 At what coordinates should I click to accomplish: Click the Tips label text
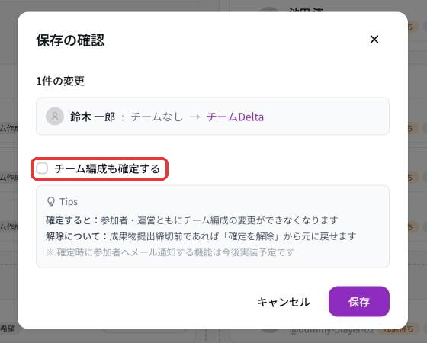(x=69, y=202)
